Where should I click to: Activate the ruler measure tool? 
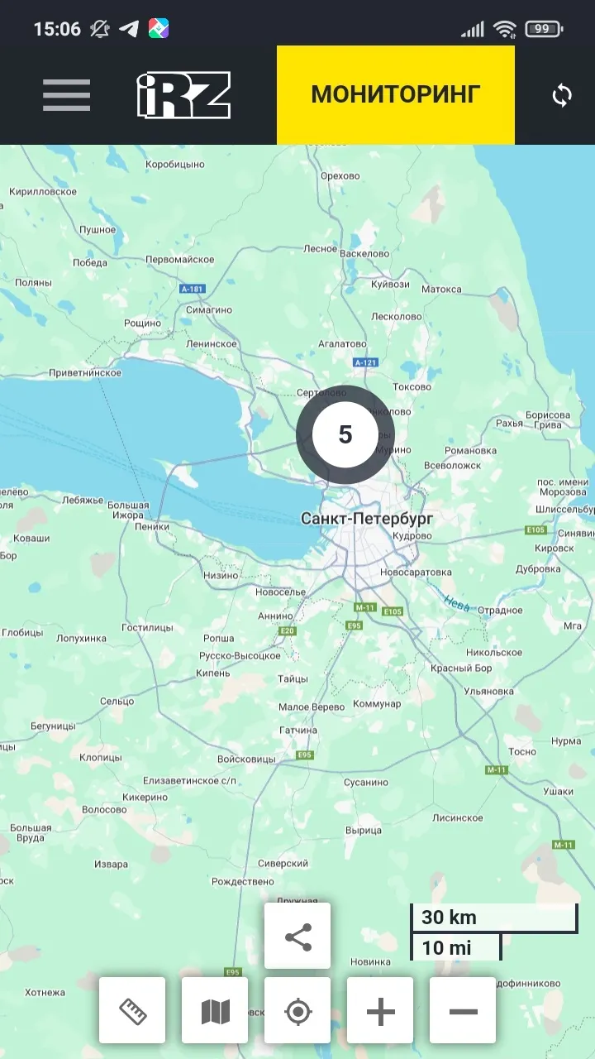coord(132,1010)
